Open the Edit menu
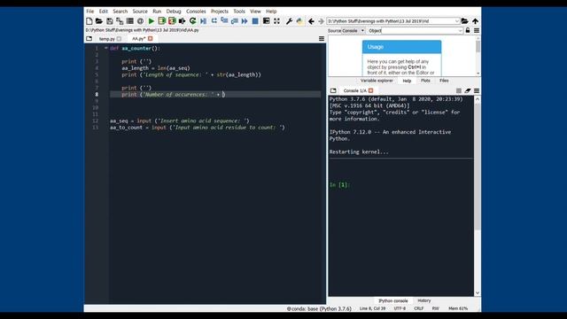This screenshot has height=319, width=567. tap(104, 12)
